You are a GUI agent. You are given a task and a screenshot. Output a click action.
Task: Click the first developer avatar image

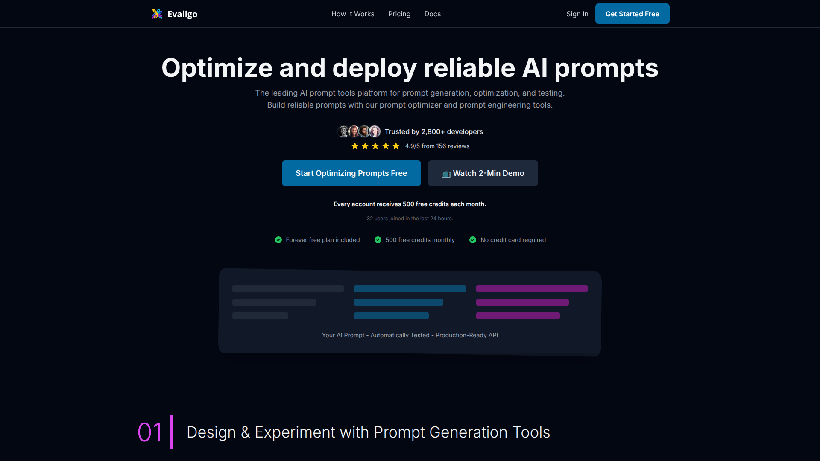pos(343,131)
